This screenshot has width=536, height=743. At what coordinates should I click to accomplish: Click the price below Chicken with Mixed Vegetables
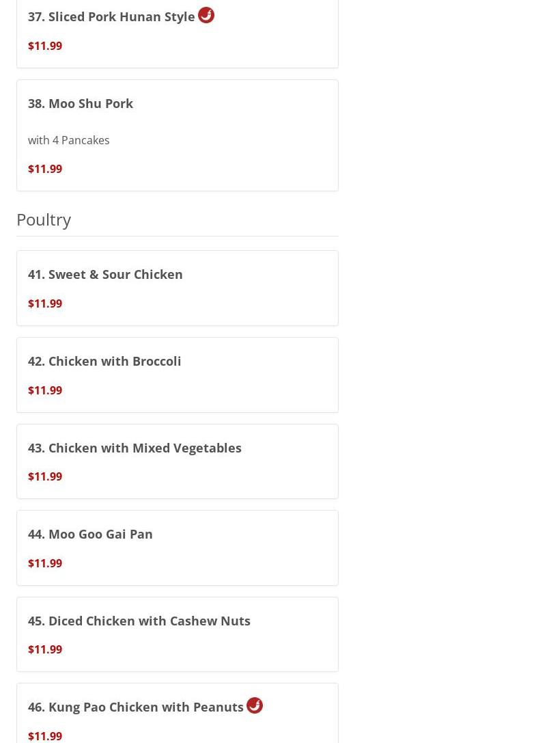45,476
